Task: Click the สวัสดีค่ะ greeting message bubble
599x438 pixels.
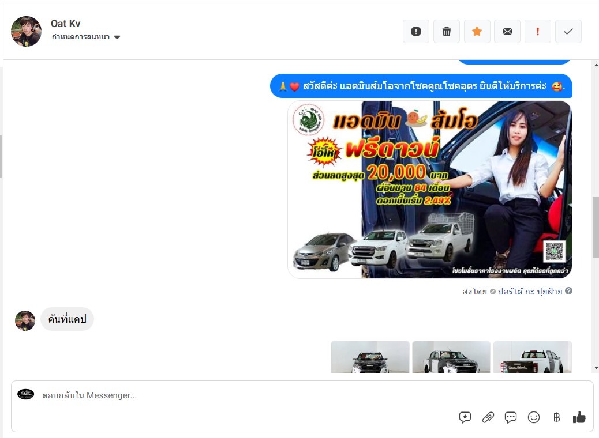Action: click(421, 86)
